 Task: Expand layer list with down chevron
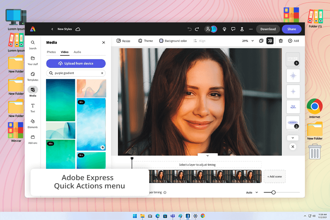click(x=293, y=138)
